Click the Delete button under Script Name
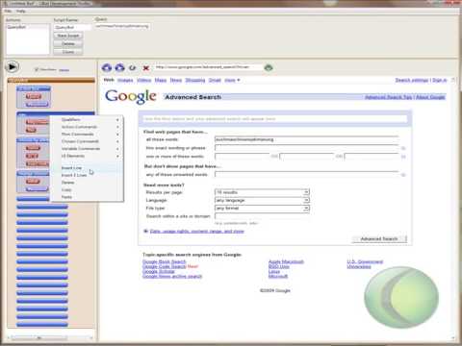The image size is (462, 346). tap(68, 43)
